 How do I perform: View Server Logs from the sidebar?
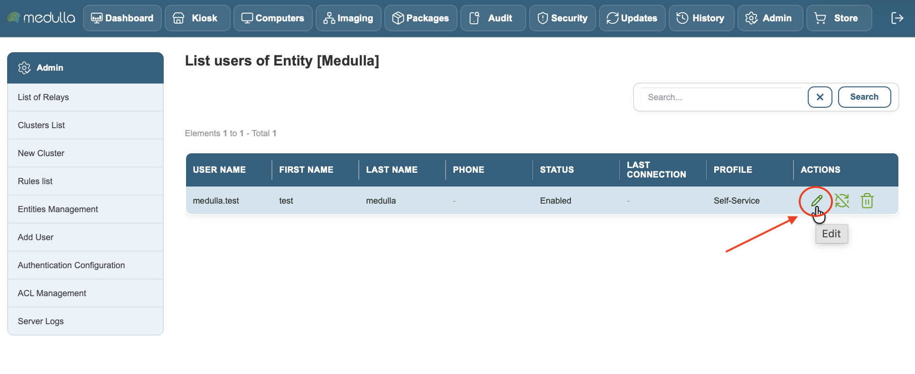click(x=85, y=321)
